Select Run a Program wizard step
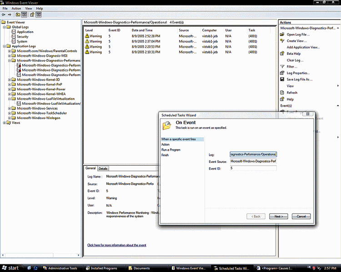This screenshot has width=341, height=272. pyautogui.click(x=170, y=150)
